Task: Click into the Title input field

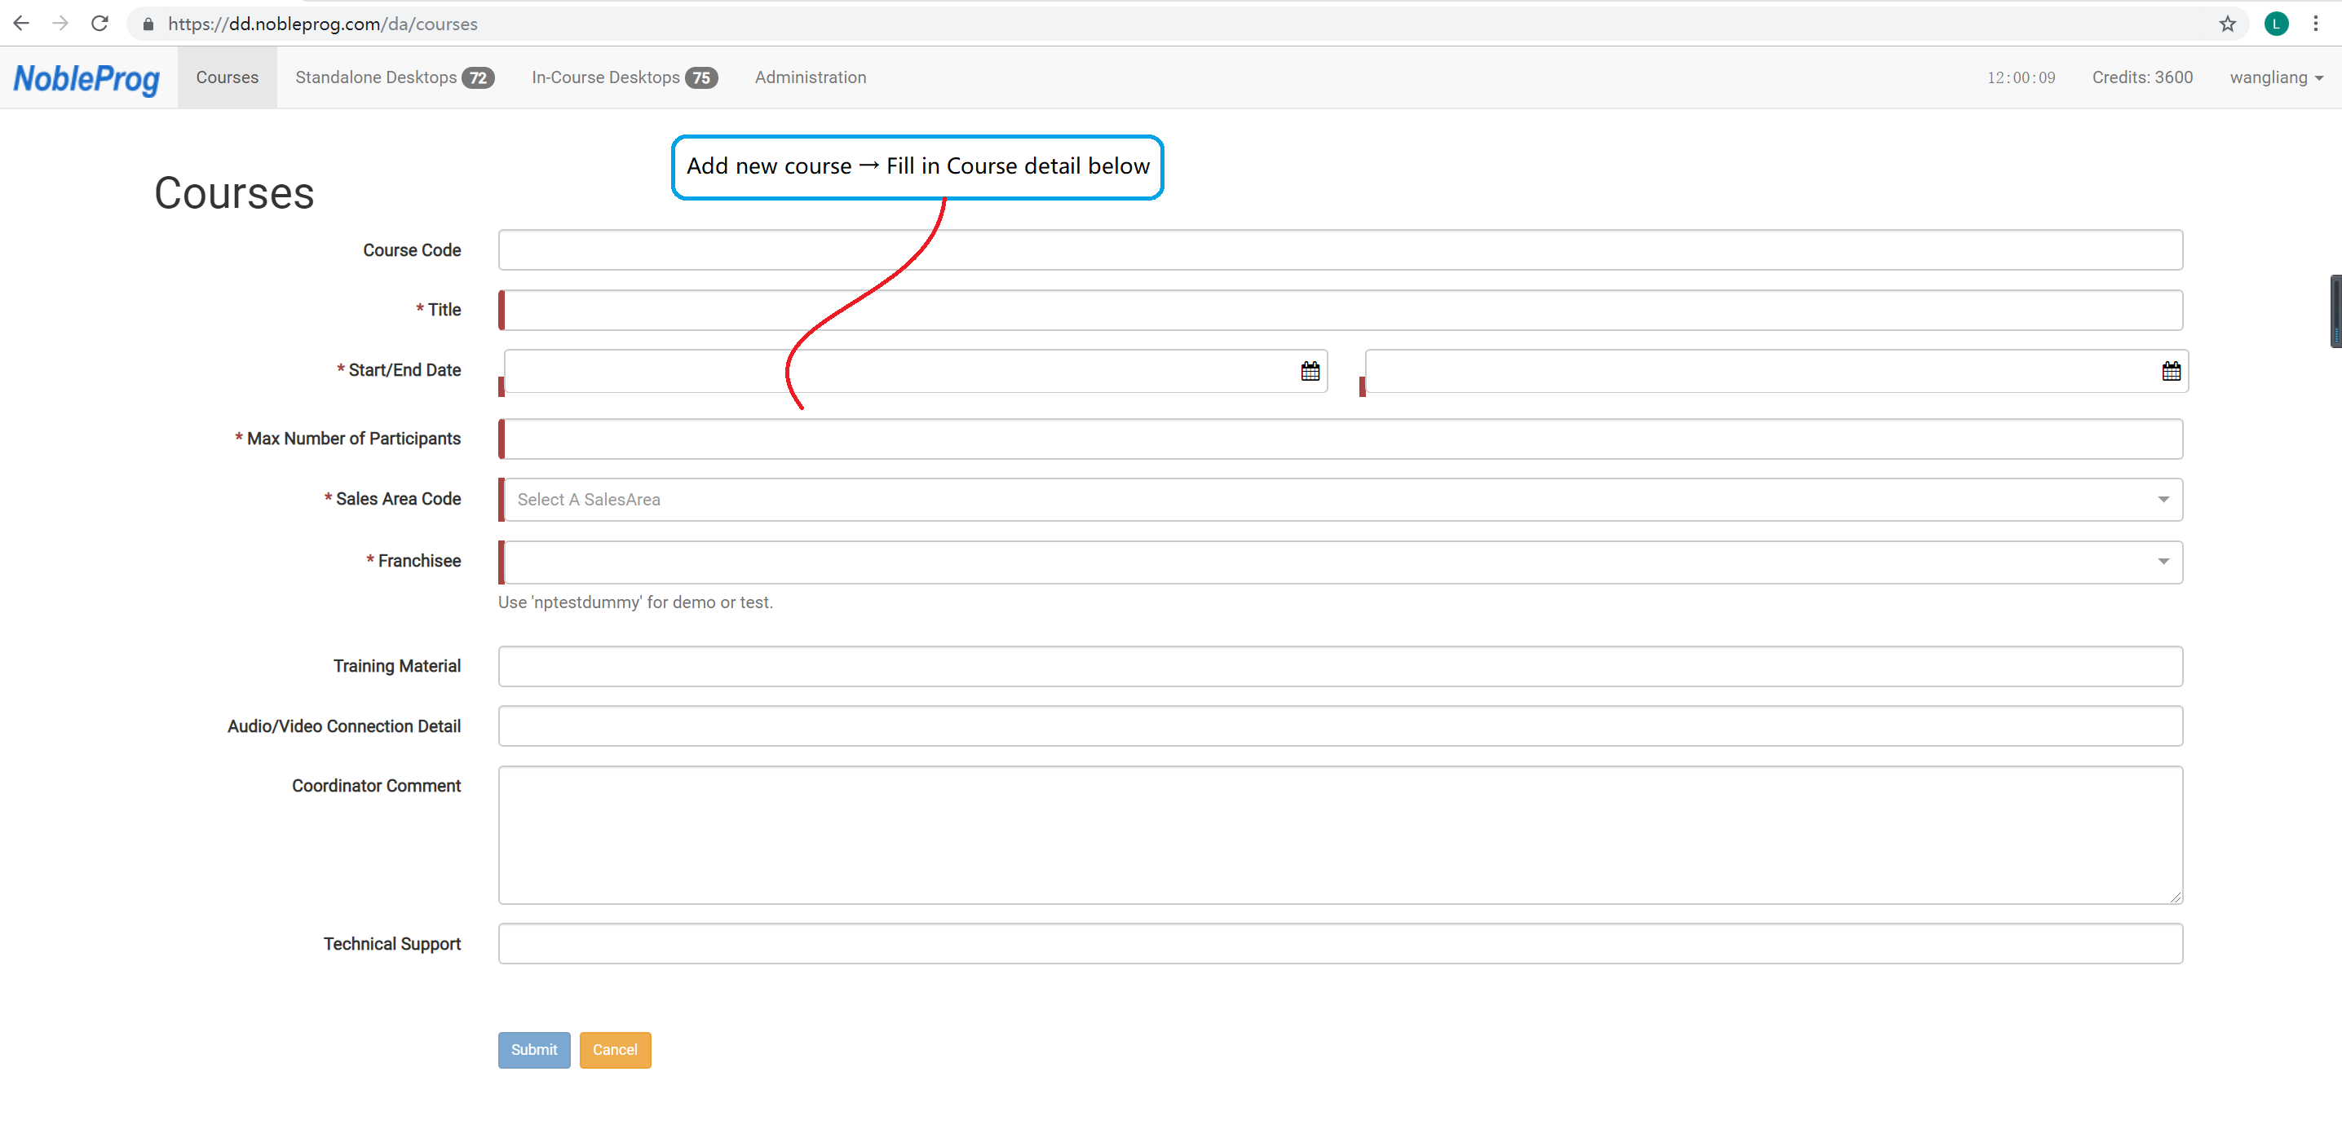Action: (x=1339, y=310)
